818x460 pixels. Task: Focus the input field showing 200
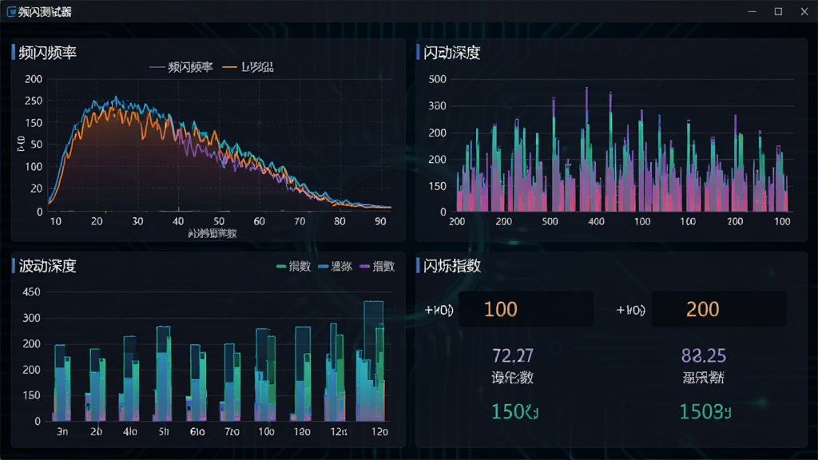click(x=718, y=309)
